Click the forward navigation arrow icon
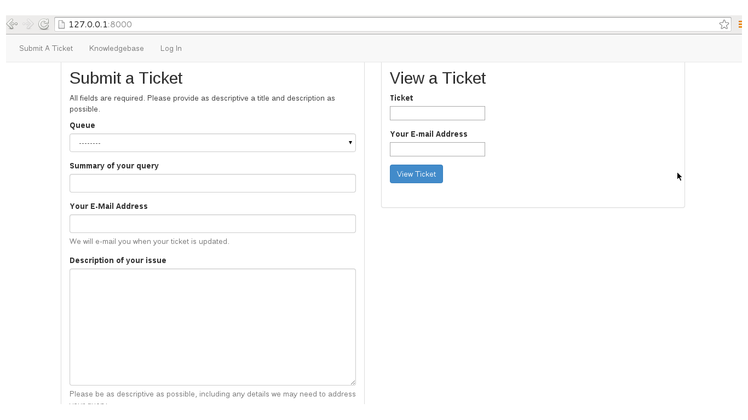Viewport: 748px width, 420px height. click(x=27, y=24)
